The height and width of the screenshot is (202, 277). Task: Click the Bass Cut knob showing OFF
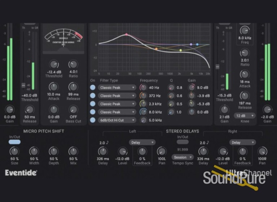tap(73, 109)
